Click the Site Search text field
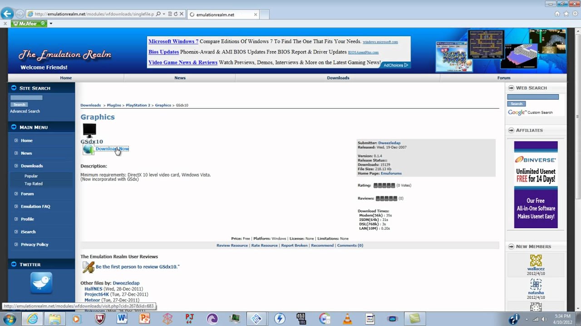The width and height of the screenshot is (581, 326). pos(26,97)
